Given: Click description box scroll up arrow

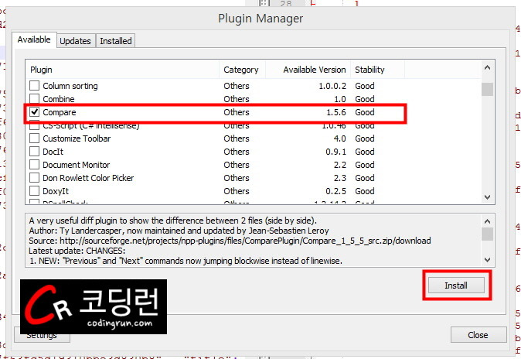Looking at the screenshot, I should click(488, 221).
